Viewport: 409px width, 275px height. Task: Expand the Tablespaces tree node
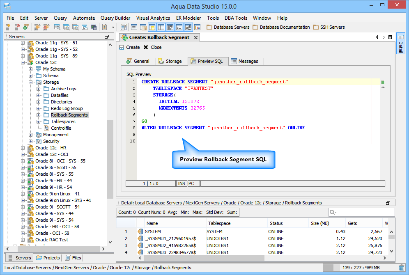click(39, 121)
